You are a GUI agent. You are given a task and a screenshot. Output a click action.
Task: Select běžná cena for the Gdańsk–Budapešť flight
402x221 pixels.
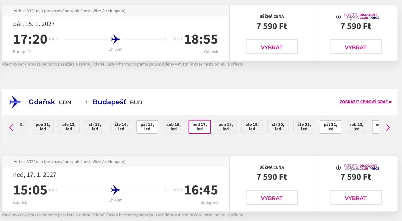(x=272, y=198)
